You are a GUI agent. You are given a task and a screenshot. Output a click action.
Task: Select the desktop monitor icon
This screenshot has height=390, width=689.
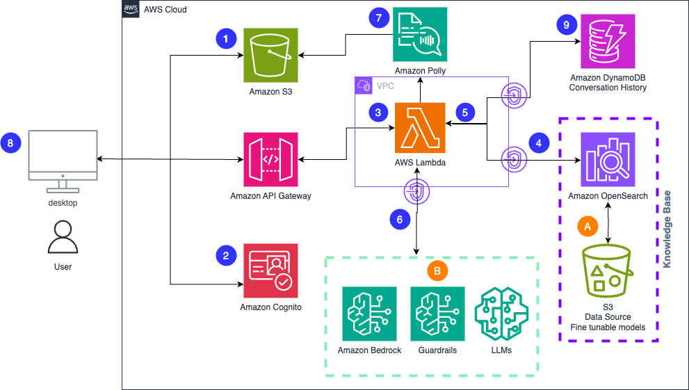(x=63, y=161)
